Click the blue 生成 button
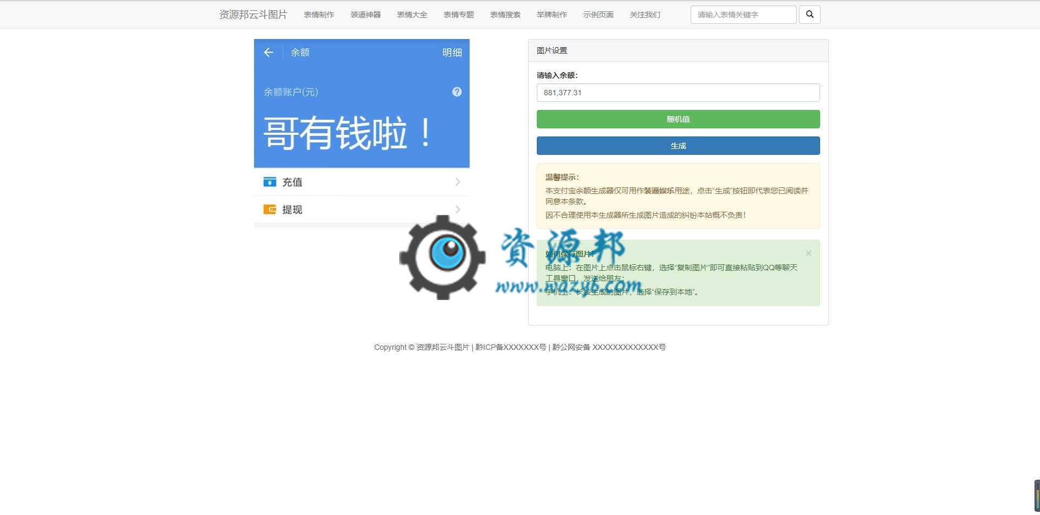Screen dimensions: 1040x515 pyautogui.click(x=678, y=146)
